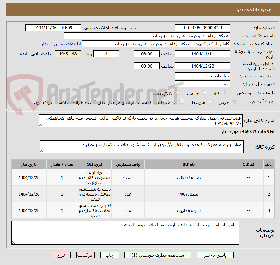
Task: Click the delivery city field زبرخان
Action: (x=203, y=84)
